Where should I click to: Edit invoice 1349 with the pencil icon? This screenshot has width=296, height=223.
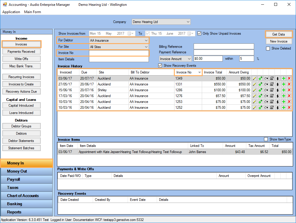pos(254,78)
